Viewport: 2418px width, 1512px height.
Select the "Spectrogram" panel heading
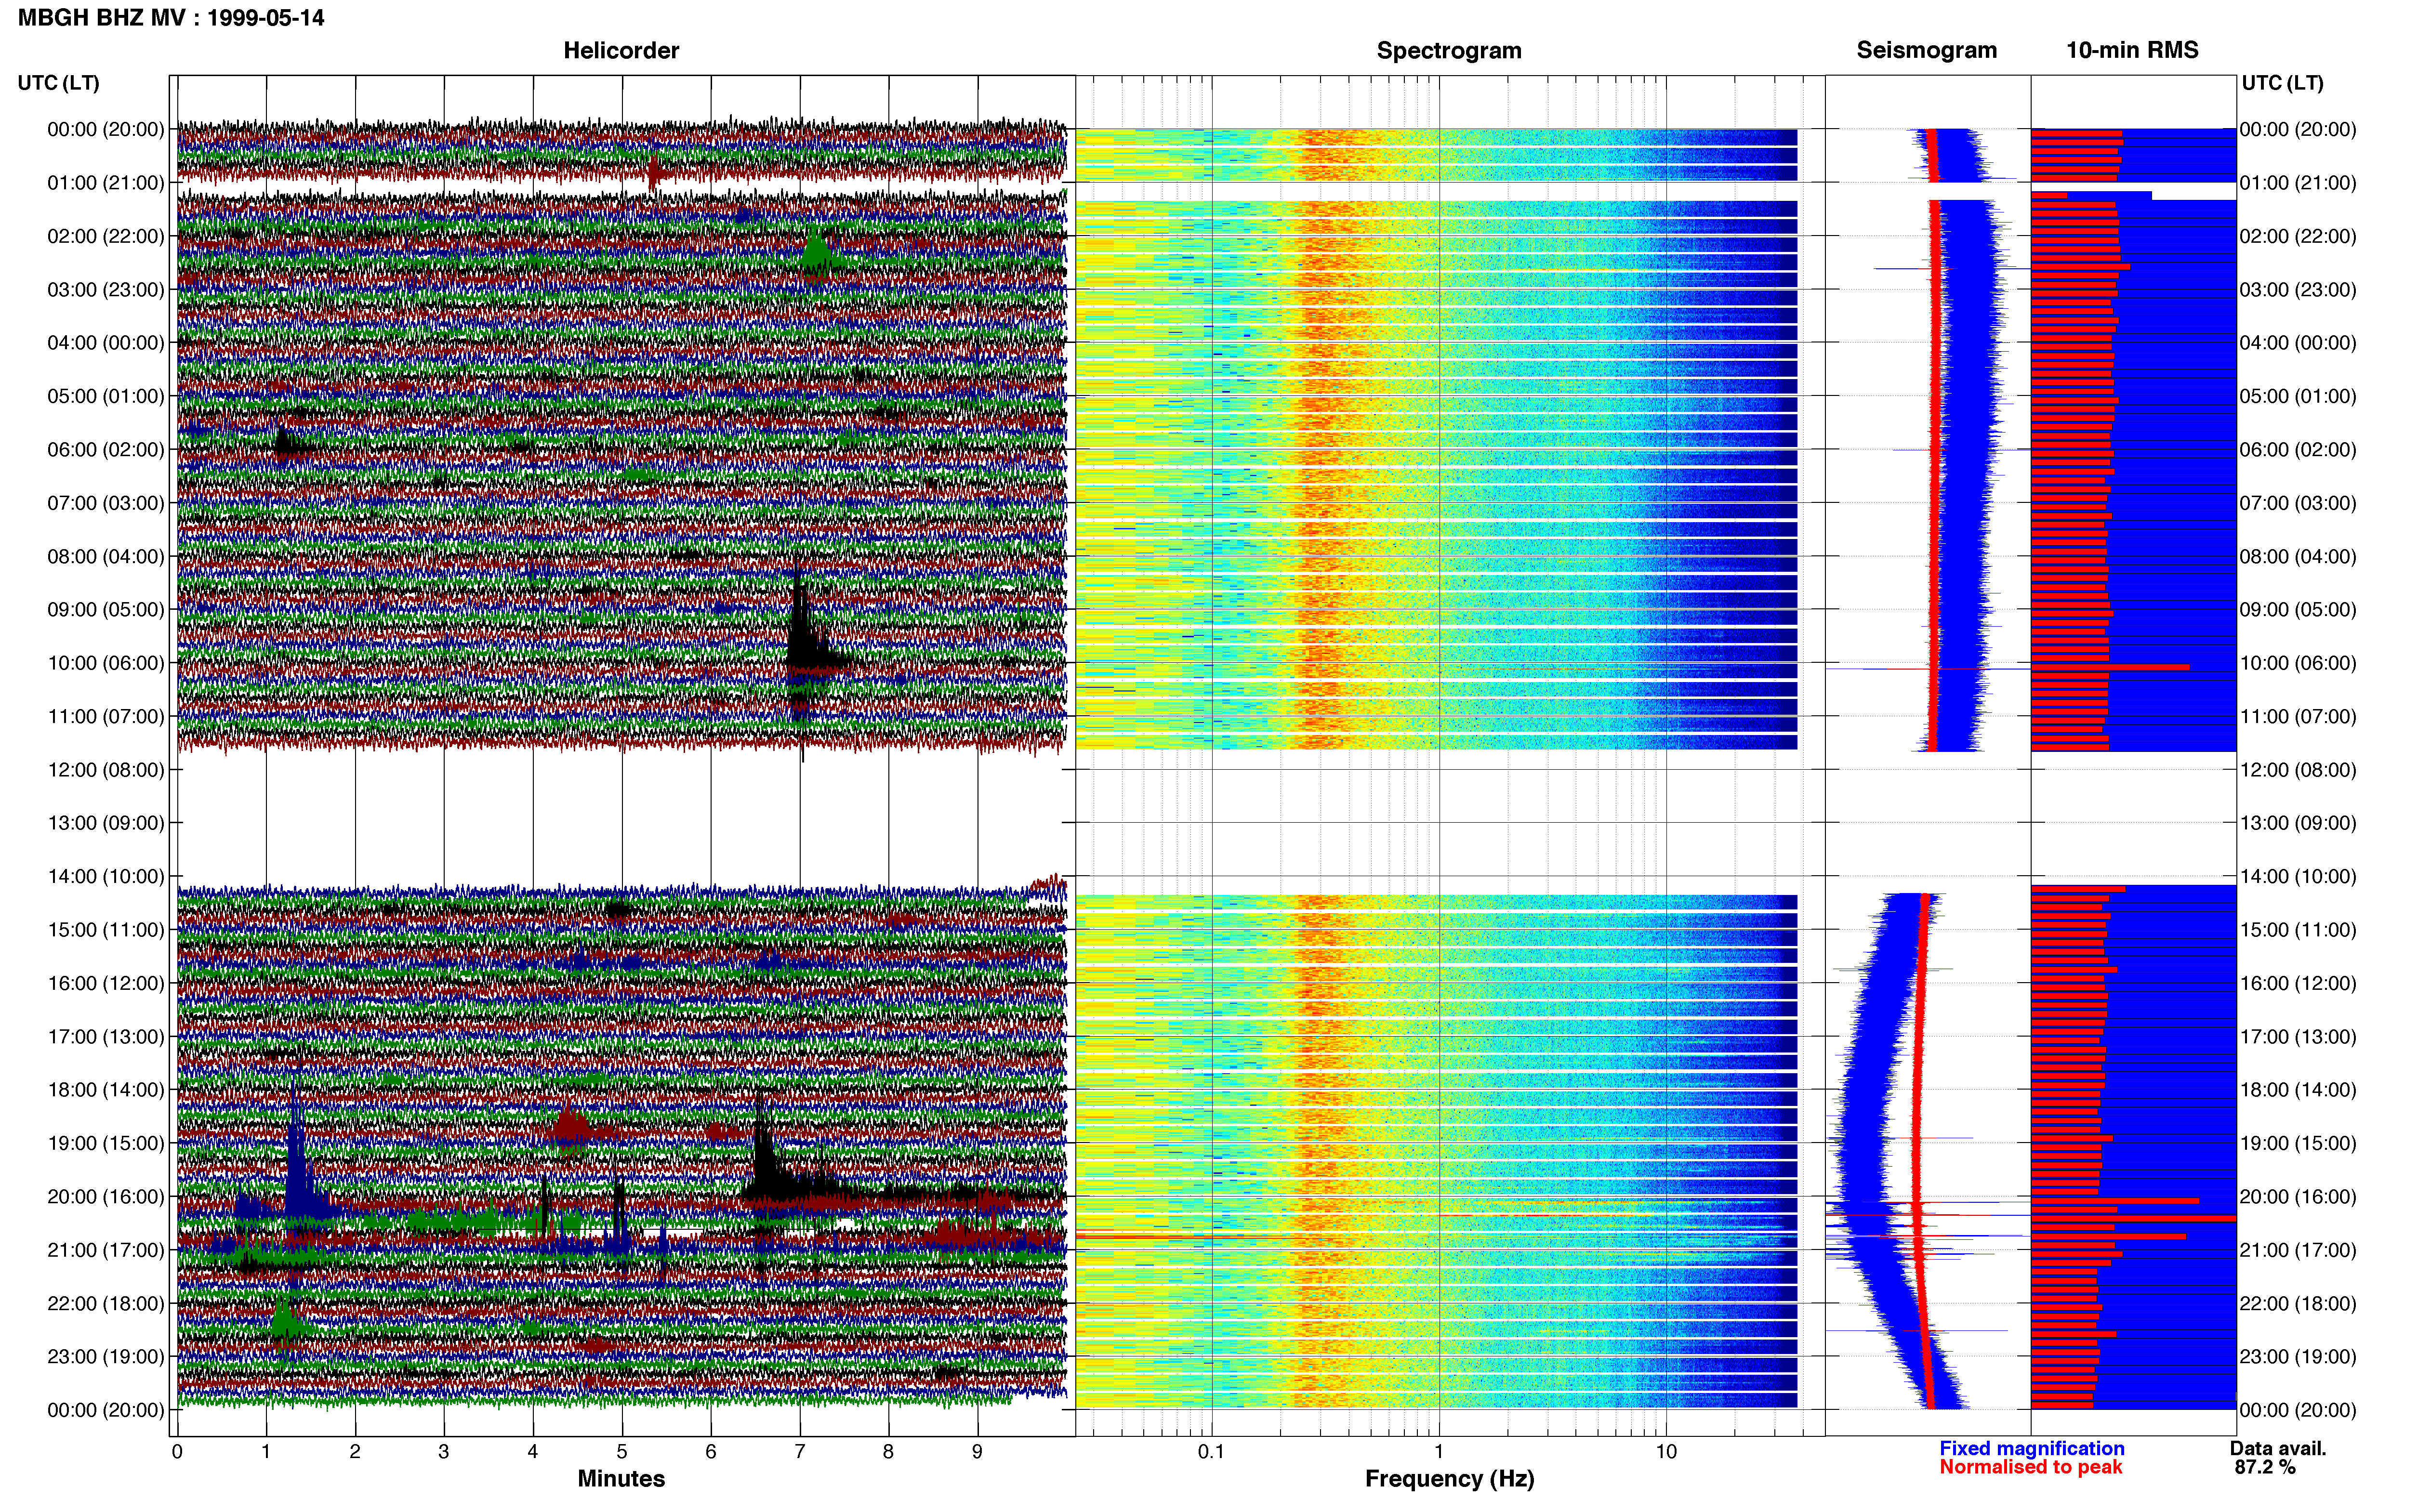click(1449, 50)
